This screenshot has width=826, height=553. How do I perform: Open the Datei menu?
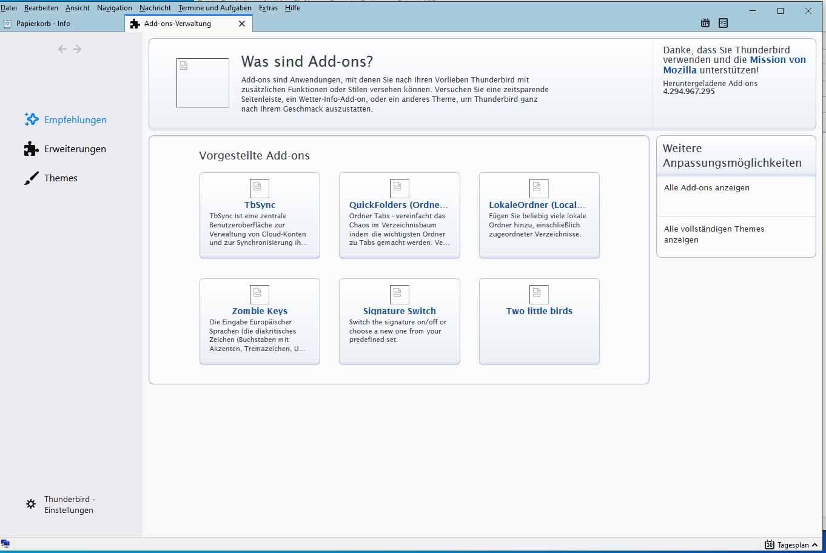pyautogui.click(x=8, y=8)
